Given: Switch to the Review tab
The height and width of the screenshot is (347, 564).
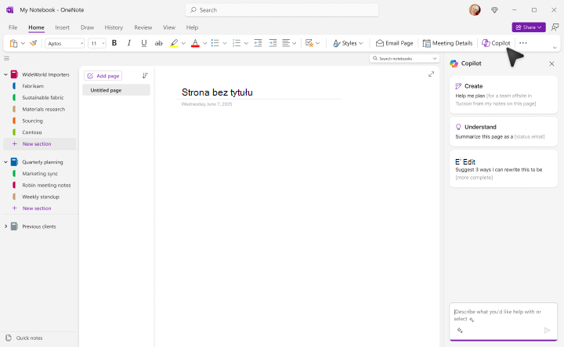Looking at the screenshot, I should click(x=143, y=27).
